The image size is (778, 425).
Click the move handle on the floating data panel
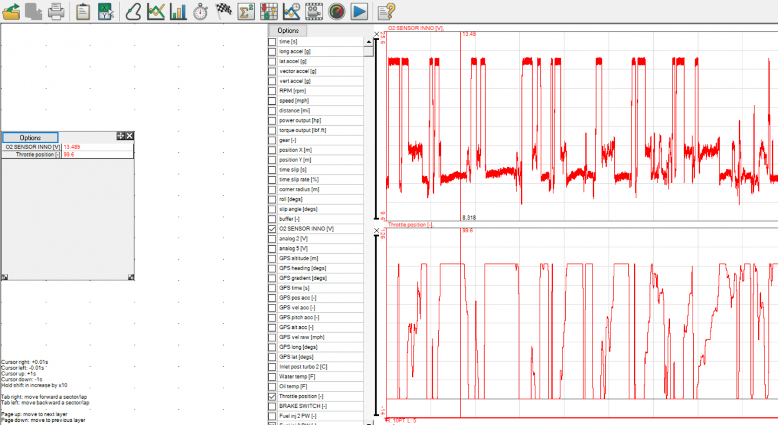(x=120, y=136)
